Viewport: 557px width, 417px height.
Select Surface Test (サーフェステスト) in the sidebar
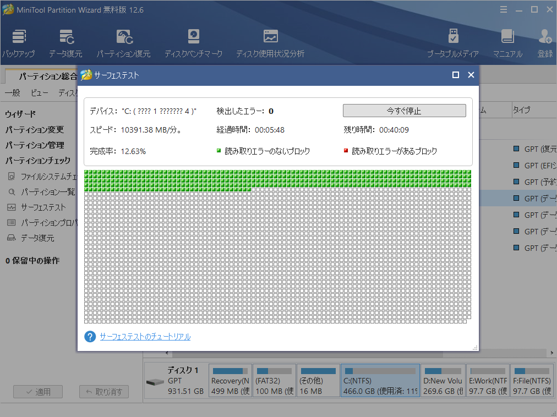coord(37,207)
